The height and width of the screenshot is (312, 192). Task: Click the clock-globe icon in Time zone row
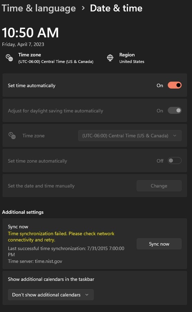pos(12,136)
